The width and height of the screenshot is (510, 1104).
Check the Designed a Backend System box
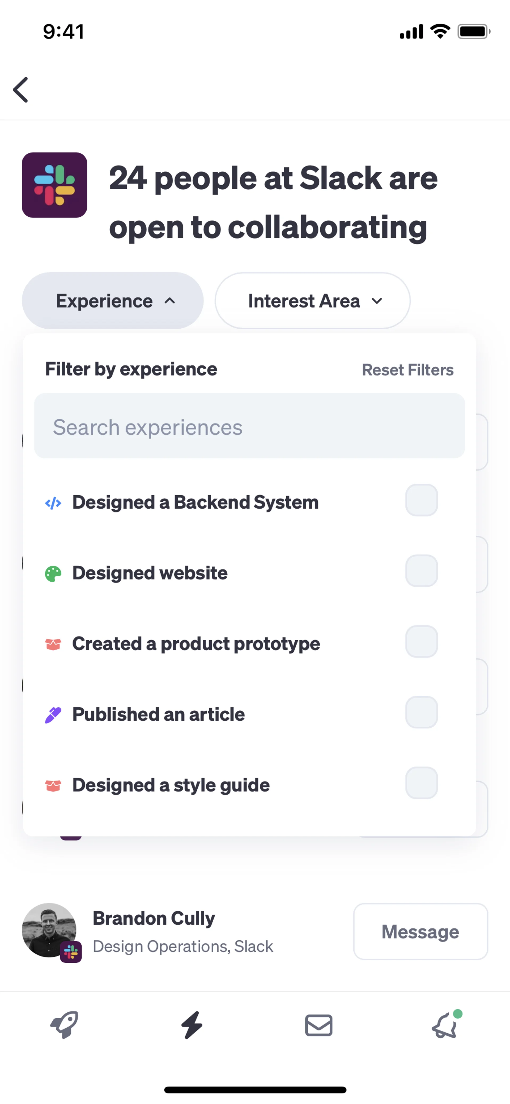click(421, 500)
